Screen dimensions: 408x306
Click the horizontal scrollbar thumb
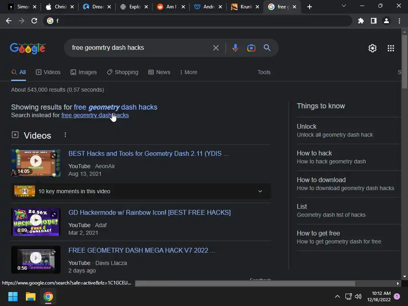tap(245, 283)
